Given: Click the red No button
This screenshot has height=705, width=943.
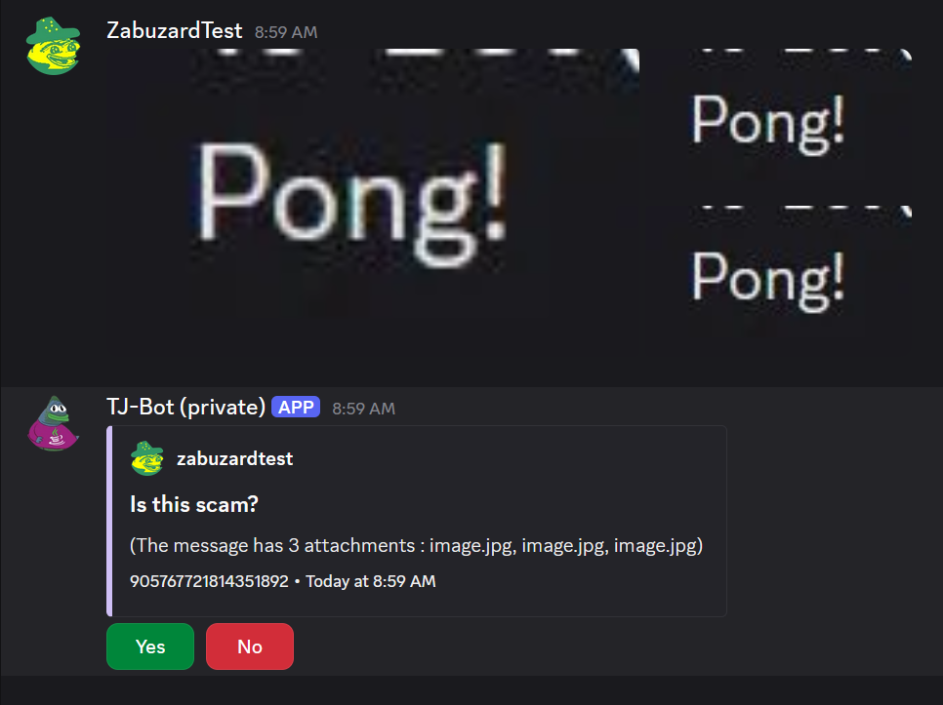Looking at the screenshot, I should tap(250, 646).
